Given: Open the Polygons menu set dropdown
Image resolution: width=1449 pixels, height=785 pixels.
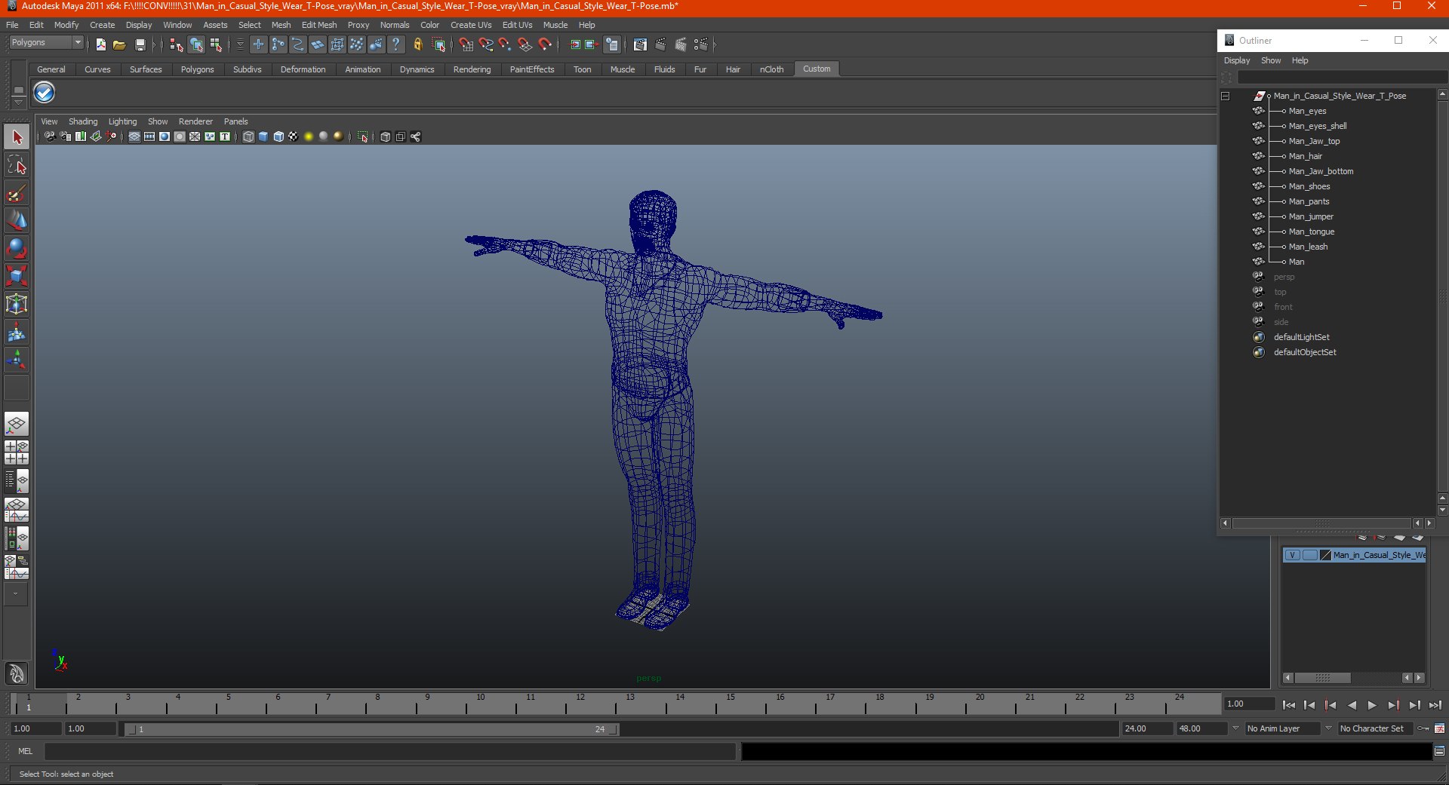Looking at the screenshot, I should [x=77, y=43].
